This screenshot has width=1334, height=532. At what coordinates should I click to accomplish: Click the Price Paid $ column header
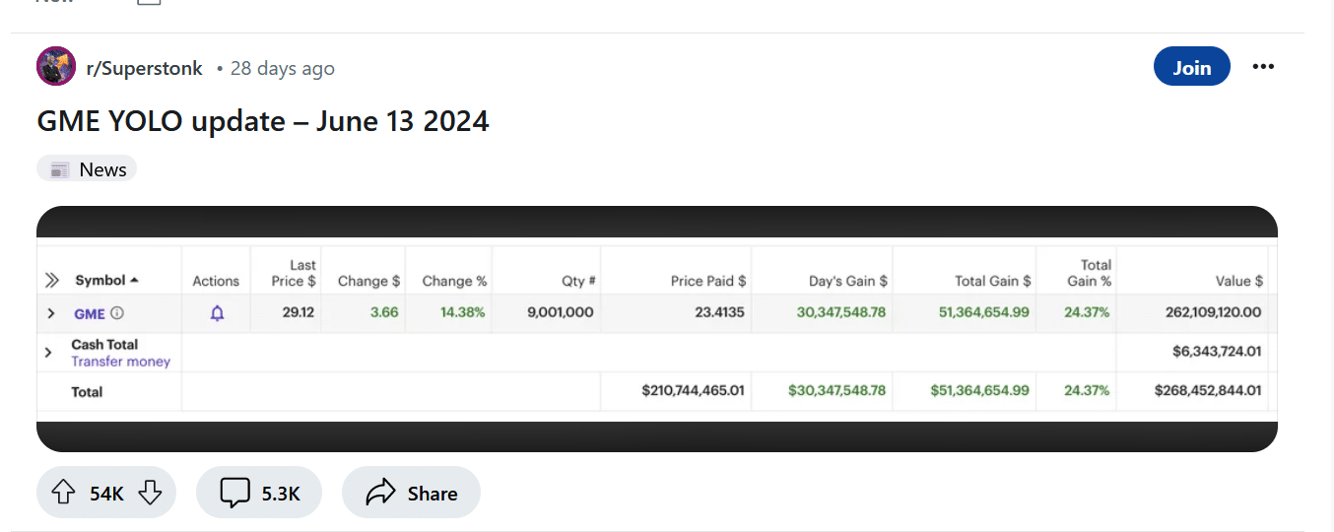click(x=708, y=281)
